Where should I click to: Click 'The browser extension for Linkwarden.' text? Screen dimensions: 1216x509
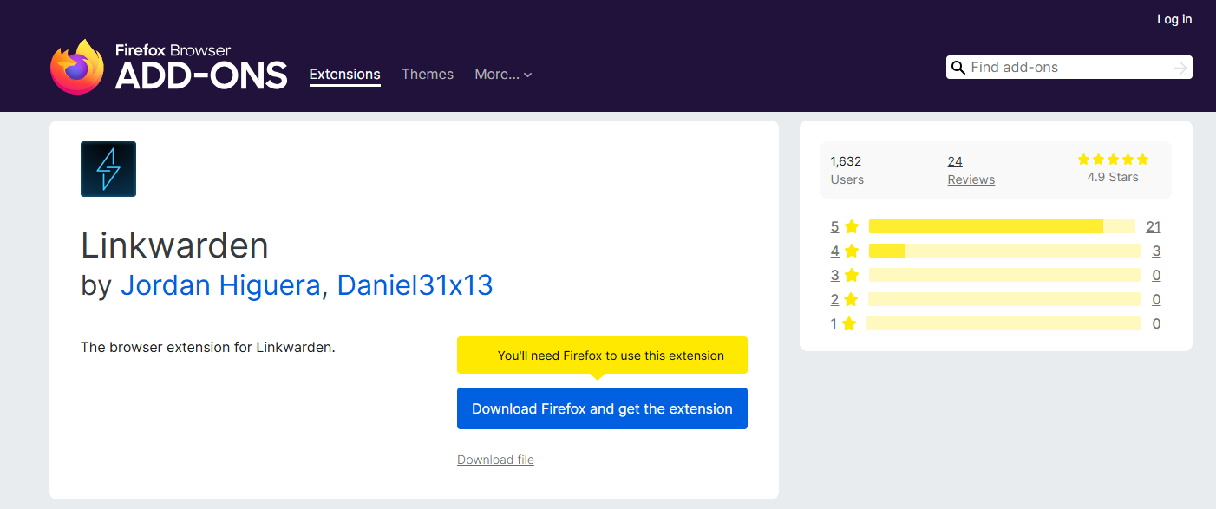[x=207, y=347]
